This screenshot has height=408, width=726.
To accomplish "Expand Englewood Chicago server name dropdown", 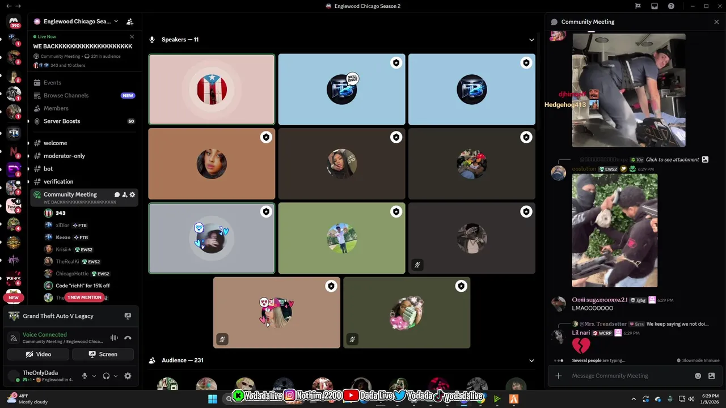I will pos(116,22).
